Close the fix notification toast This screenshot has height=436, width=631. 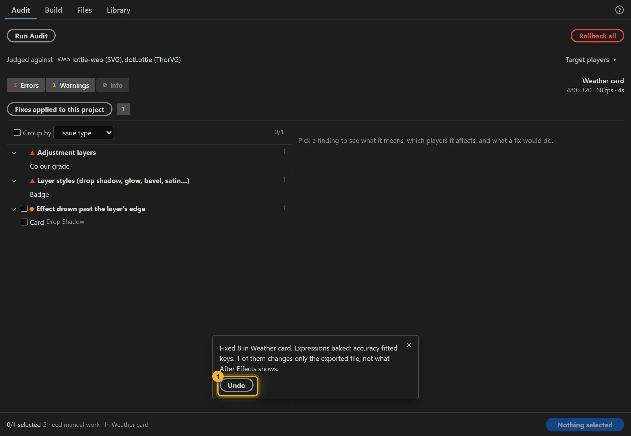point(409,345)
